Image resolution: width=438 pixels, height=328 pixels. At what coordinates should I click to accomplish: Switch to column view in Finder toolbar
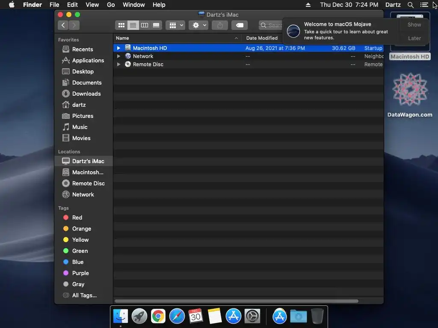click(x=145, y=25)
